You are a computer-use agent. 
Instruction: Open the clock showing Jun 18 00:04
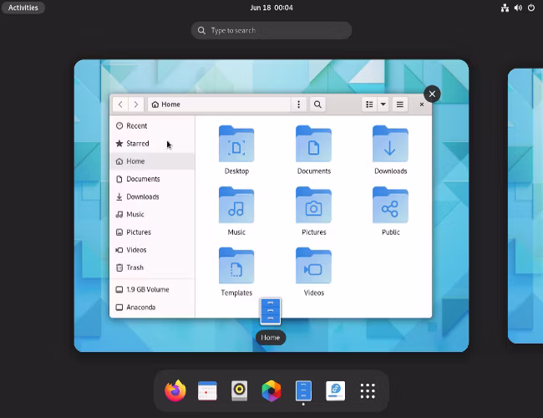pos(271,8)
